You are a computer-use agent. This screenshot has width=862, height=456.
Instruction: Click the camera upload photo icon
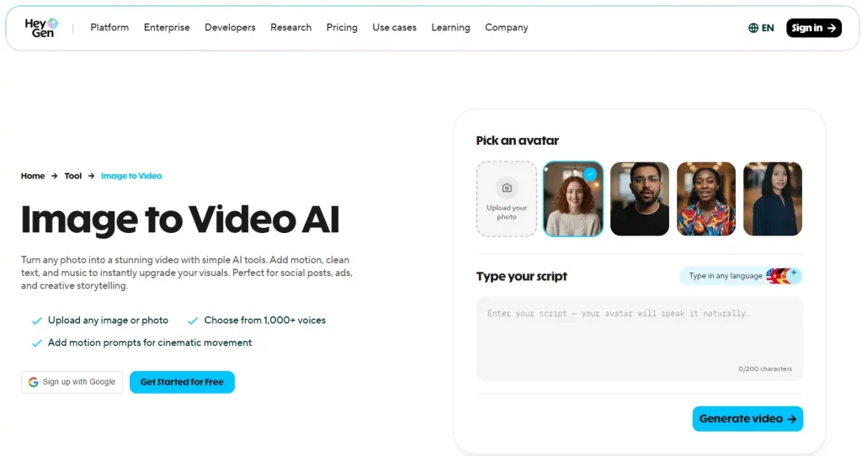pos(507,188)
